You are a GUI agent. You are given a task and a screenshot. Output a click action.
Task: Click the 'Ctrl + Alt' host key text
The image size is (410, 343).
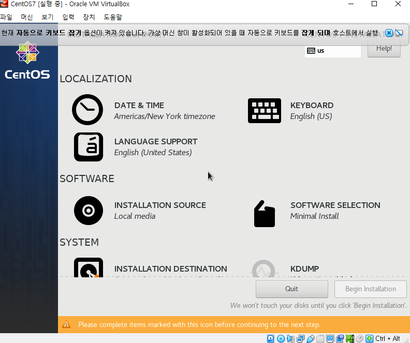388,338
